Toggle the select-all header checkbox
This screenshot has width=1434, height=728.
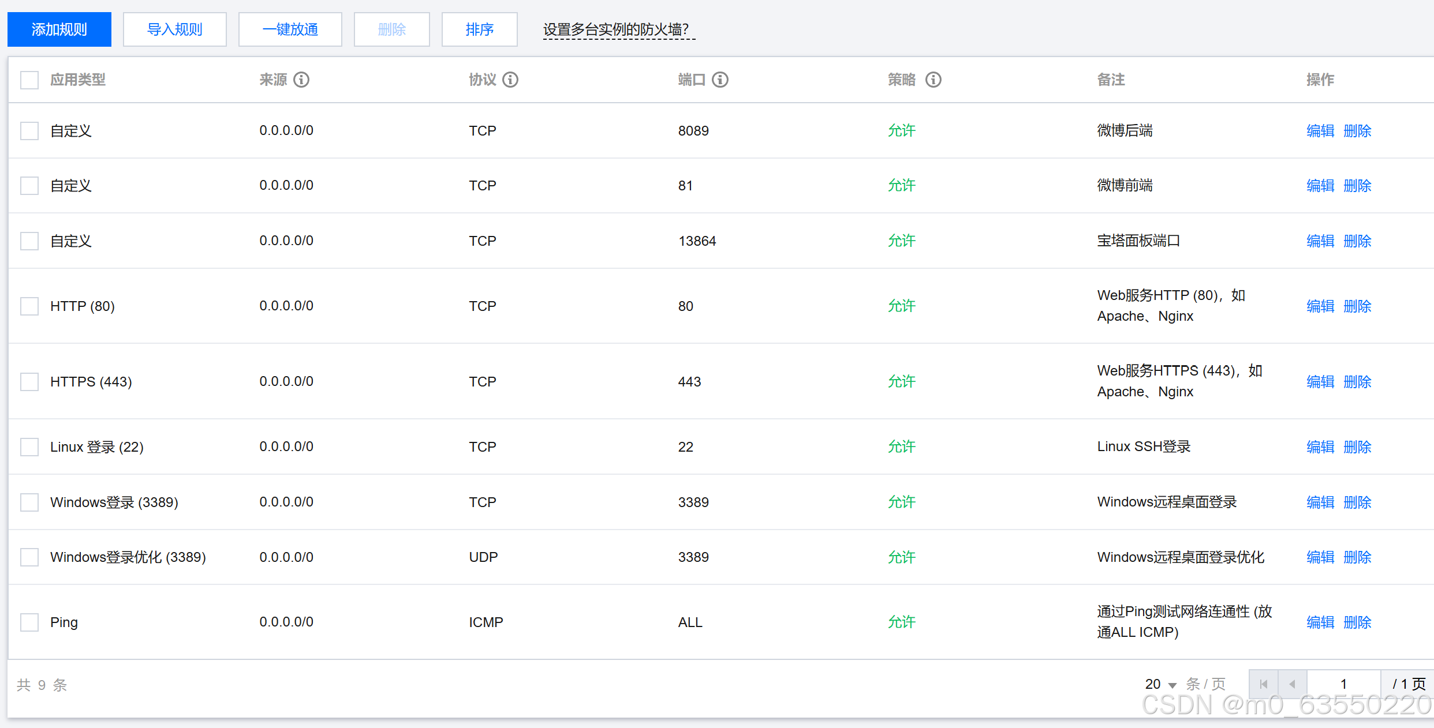(x=29, y=80)
